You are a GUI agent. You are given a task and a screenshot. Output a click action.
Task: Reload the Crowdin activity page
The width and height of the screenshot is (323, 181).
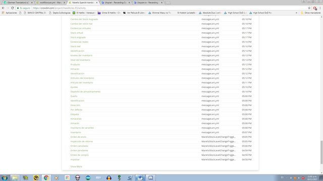12,8
